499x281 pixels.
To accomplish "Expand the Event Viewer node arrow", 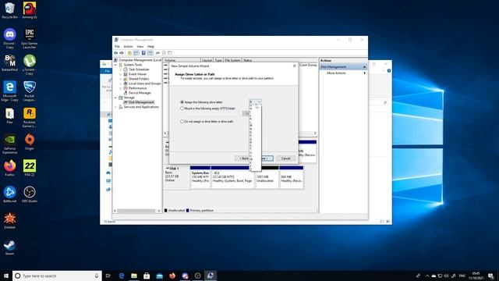I will [121, 74].
